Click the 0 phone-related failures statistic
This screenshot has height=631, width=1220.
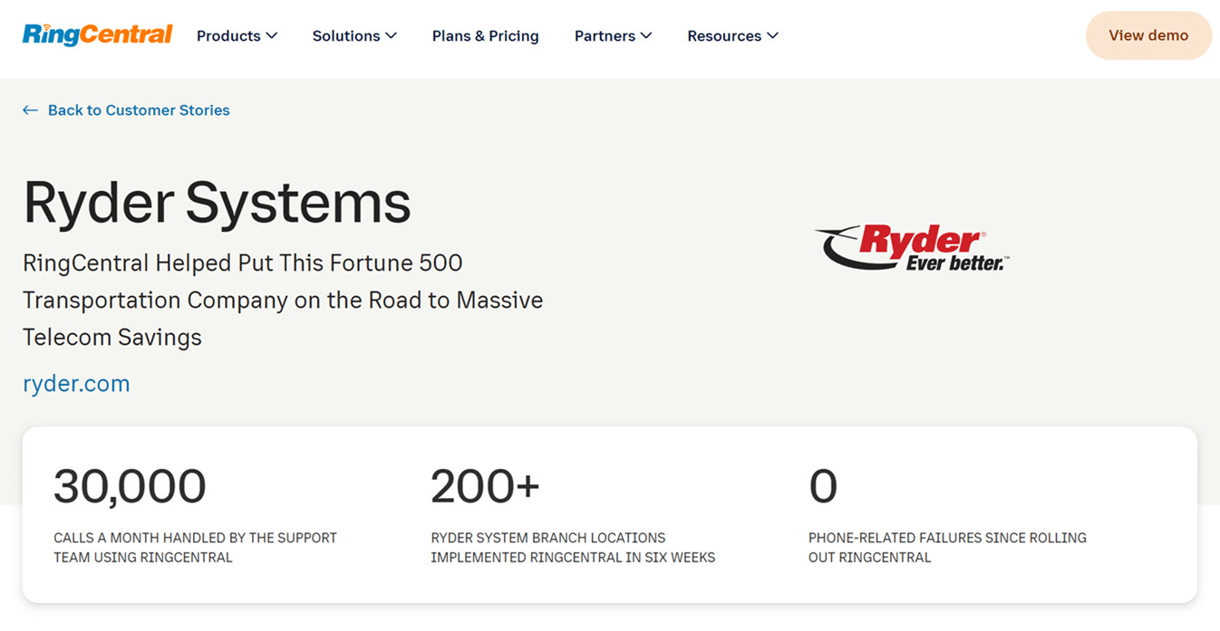tap(823, 487)
